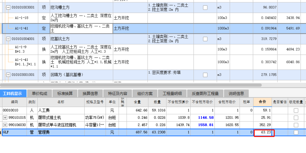Viewport: 306px width, 153px height.
Task: Select the 组价方案 tab
Action: [x=145, y=93]
